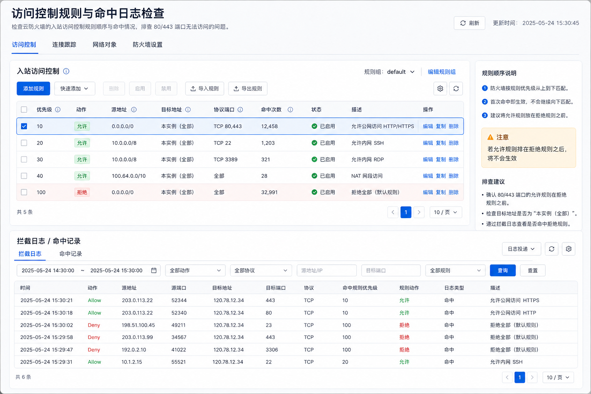Click the 重置 button
The width and height of the screenshot is (591, 394).
pos(533,270)
